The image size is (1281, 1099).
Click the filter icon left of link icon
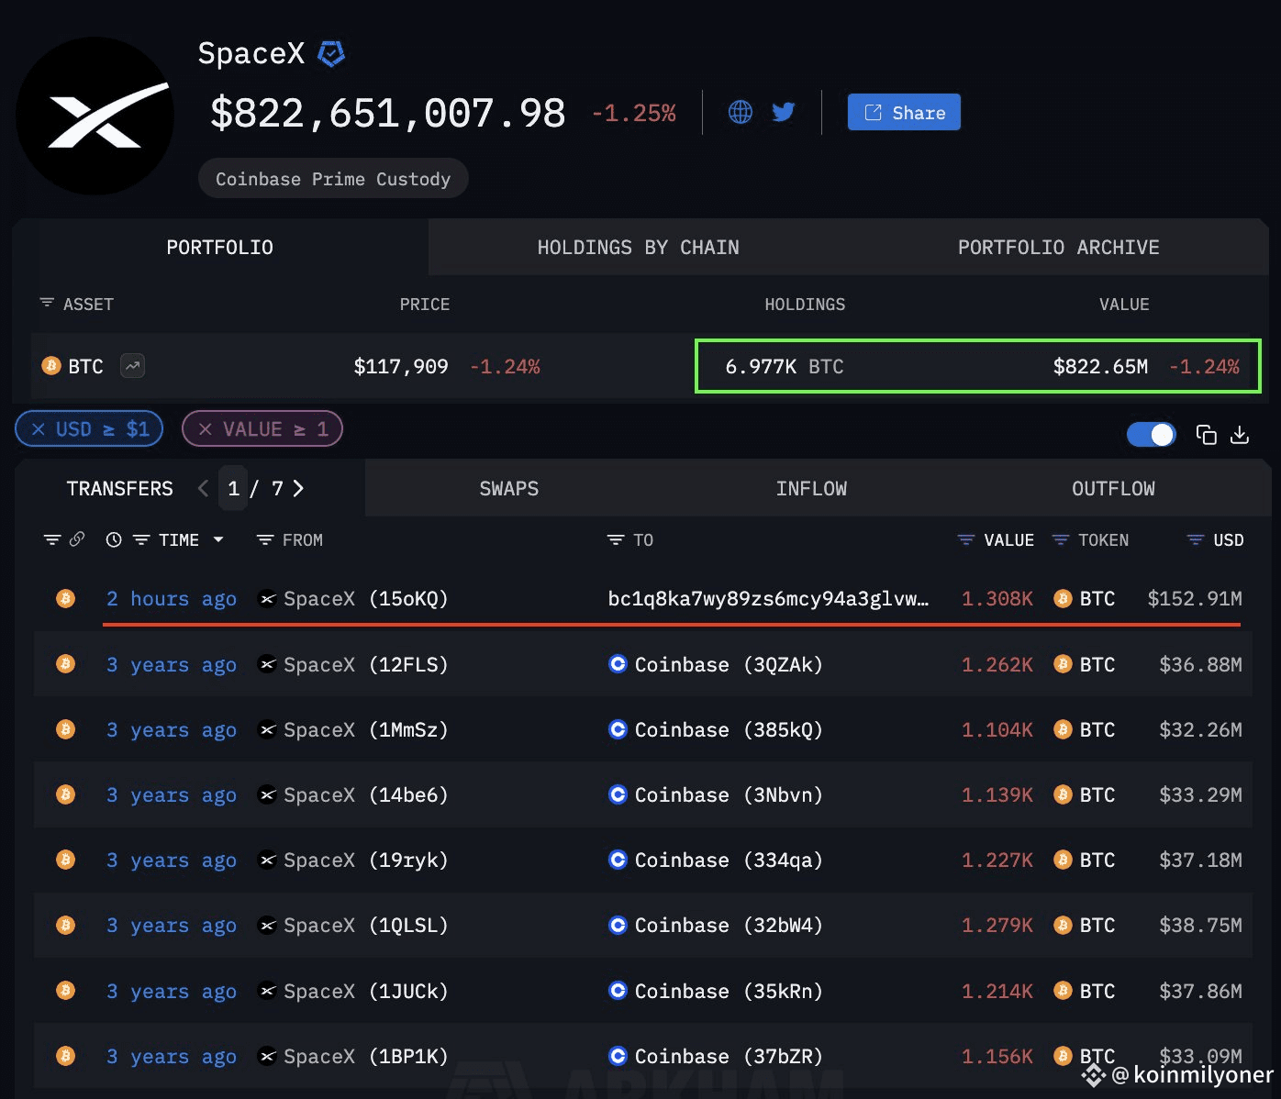click(x=52, y=539)
